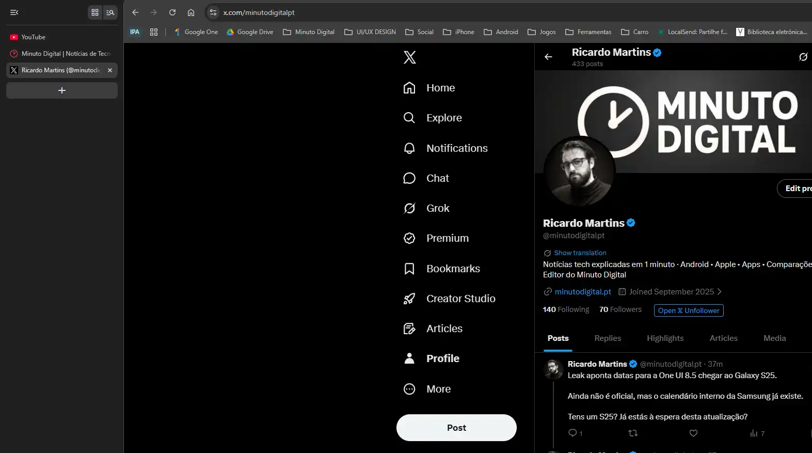Open the iPhone bookmark folder
This screenshot has height=453, width=812.
pos(458,32)
